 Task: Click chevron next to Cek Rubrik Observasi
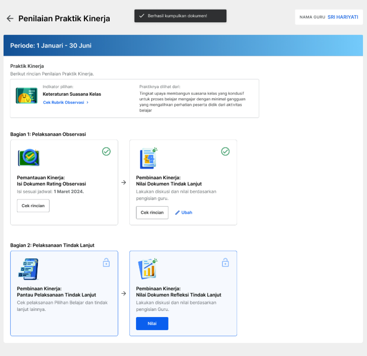[x=87, y=102]
